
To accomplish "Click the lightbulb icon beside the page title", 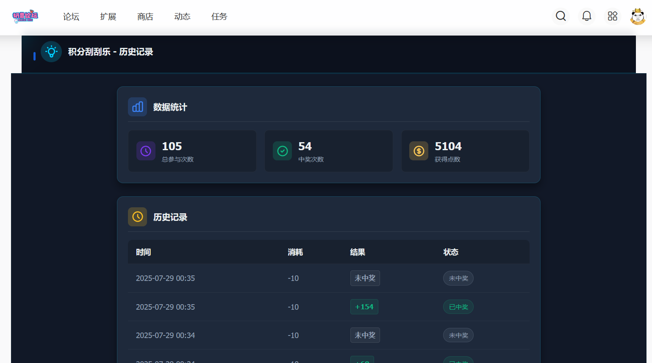I will point(51,52).
